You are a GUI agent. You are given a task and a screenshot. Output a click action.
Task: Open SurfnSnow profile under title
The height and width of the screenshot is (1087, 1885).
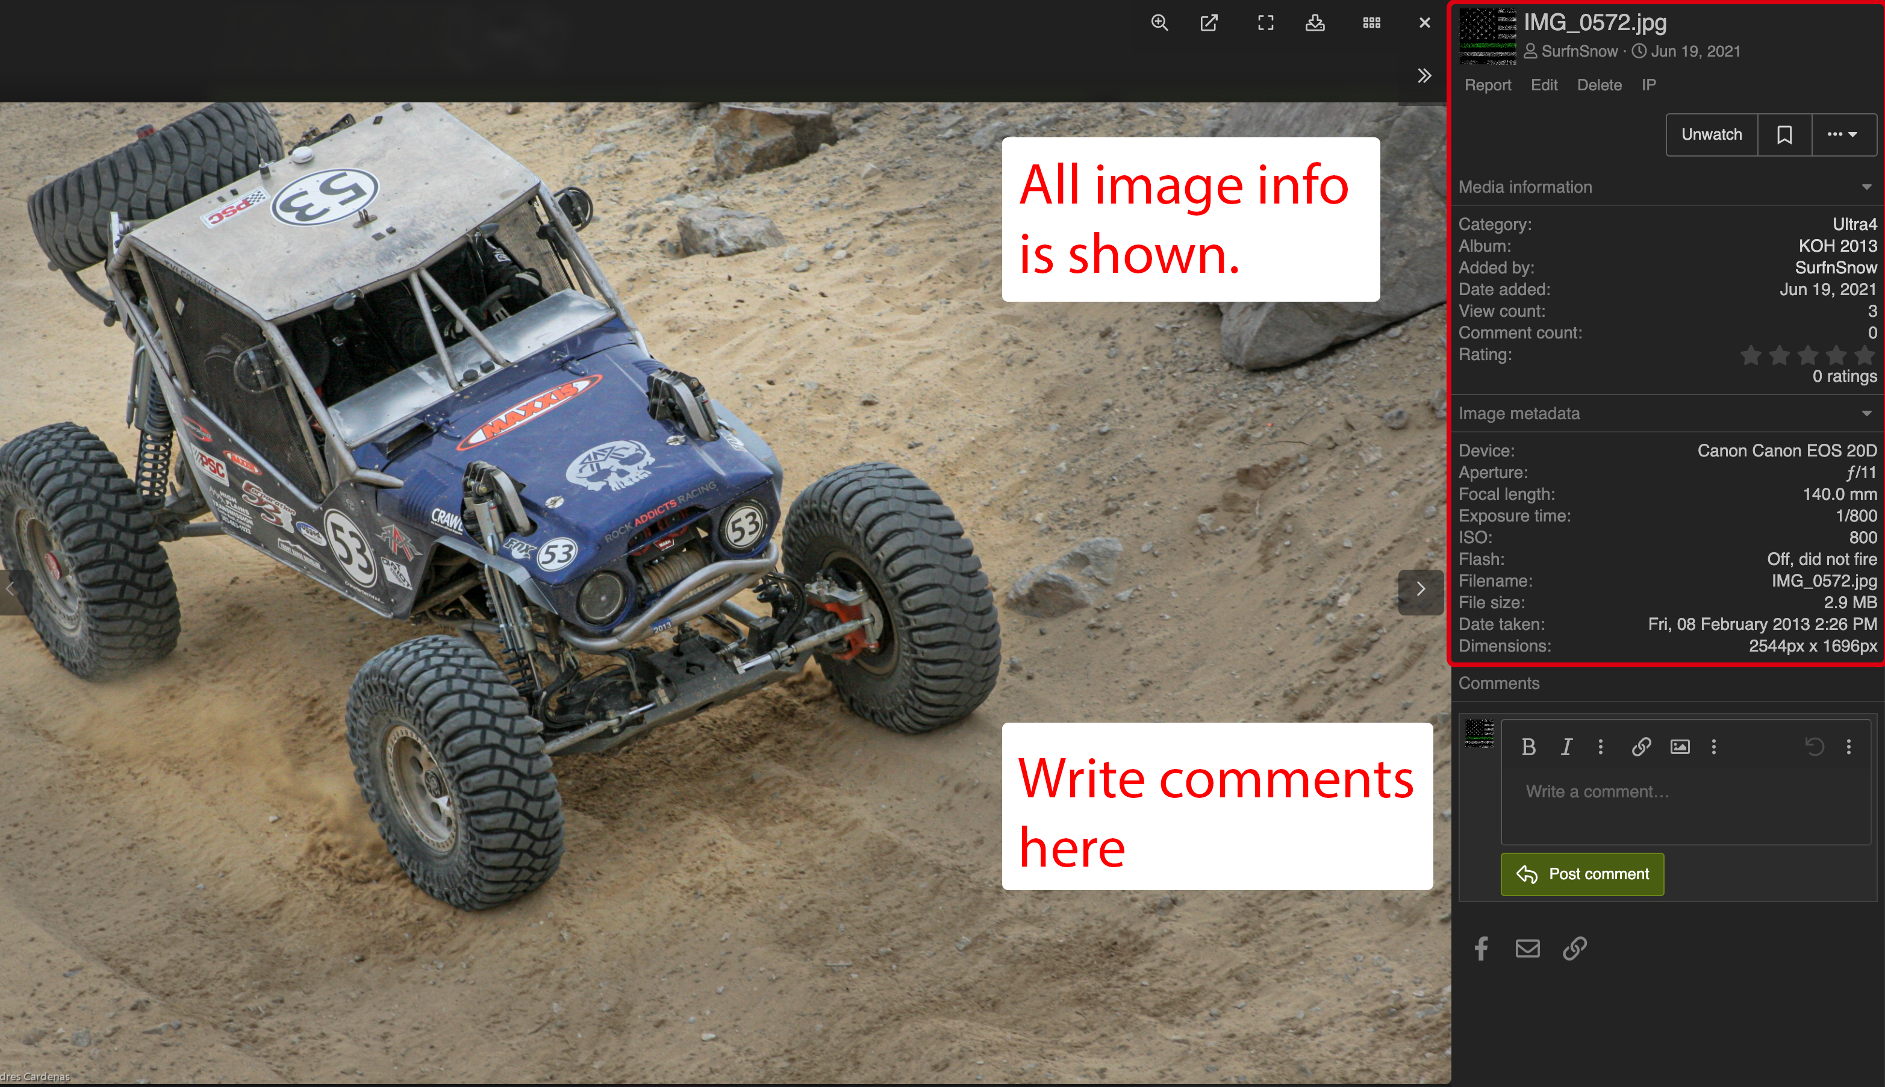1579,52
